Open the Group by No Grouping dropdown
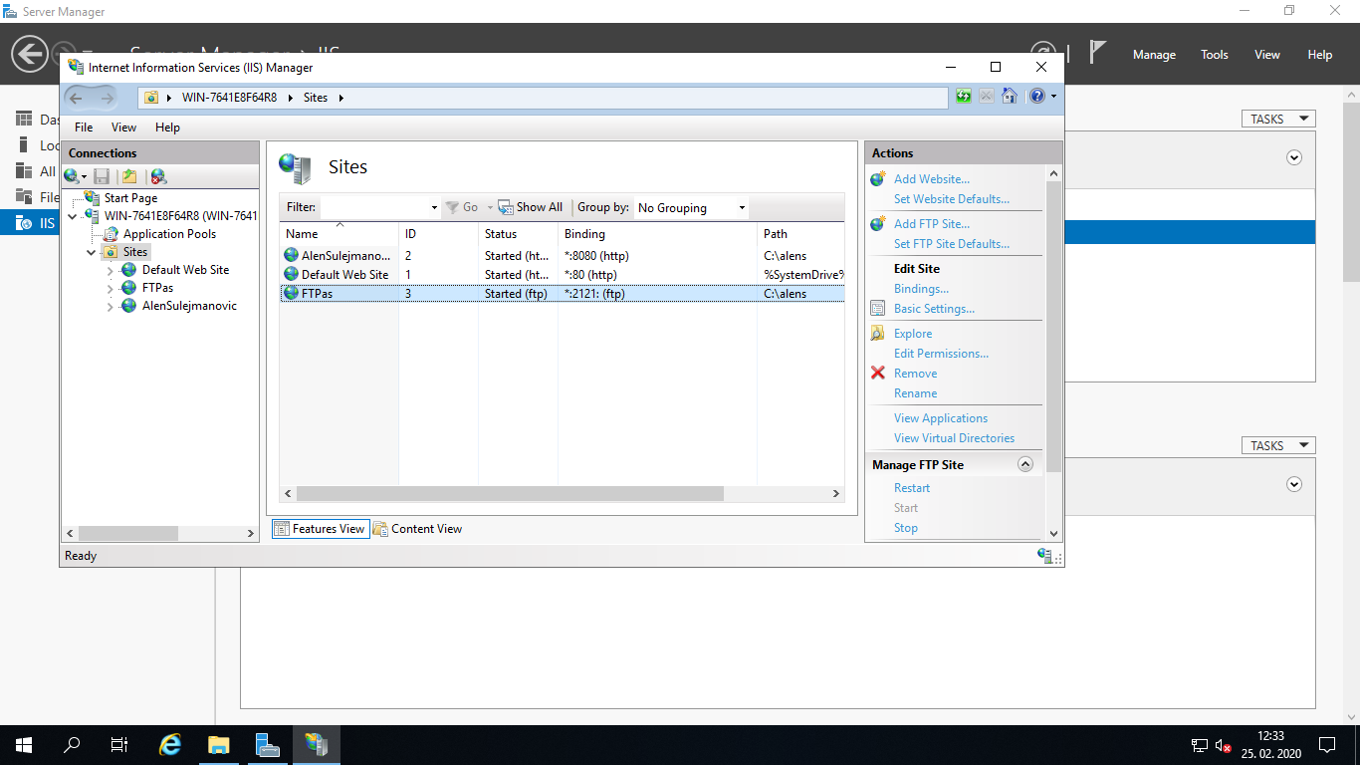Viewport: 1360px width, 765px height. (692, 208)
